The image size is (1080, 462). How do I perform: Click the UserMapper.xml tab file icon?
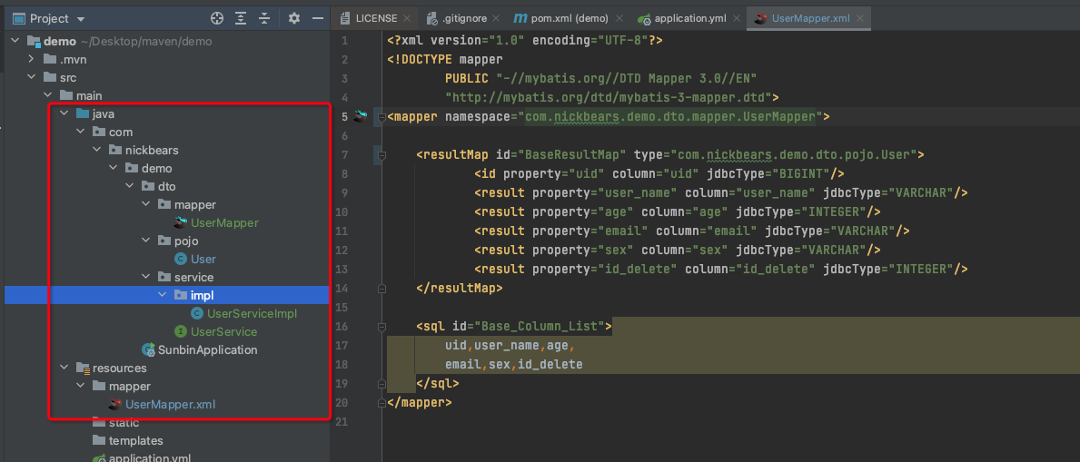tap(760, 18)
